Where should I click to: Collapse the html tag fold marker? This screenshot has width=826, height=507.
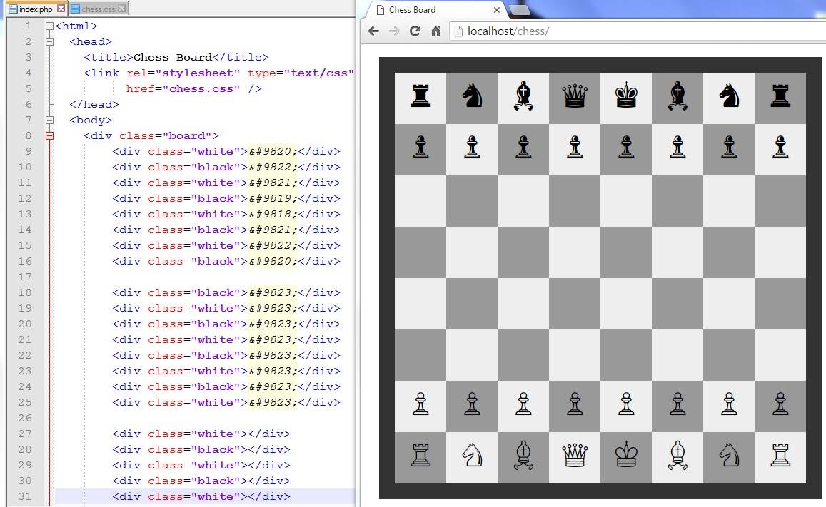(49, 26)
